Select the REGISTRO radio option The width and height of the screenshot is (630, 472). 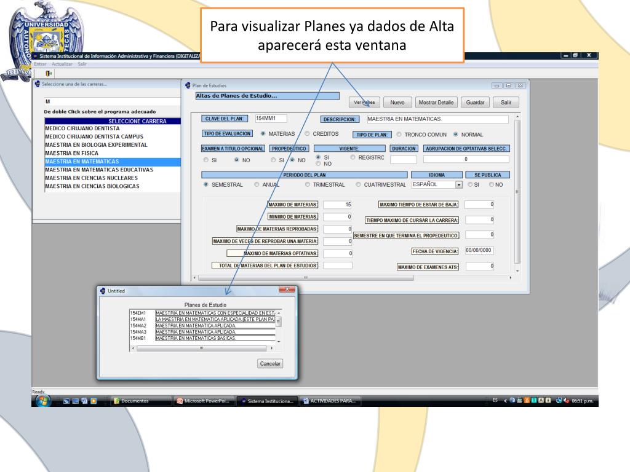353,157
